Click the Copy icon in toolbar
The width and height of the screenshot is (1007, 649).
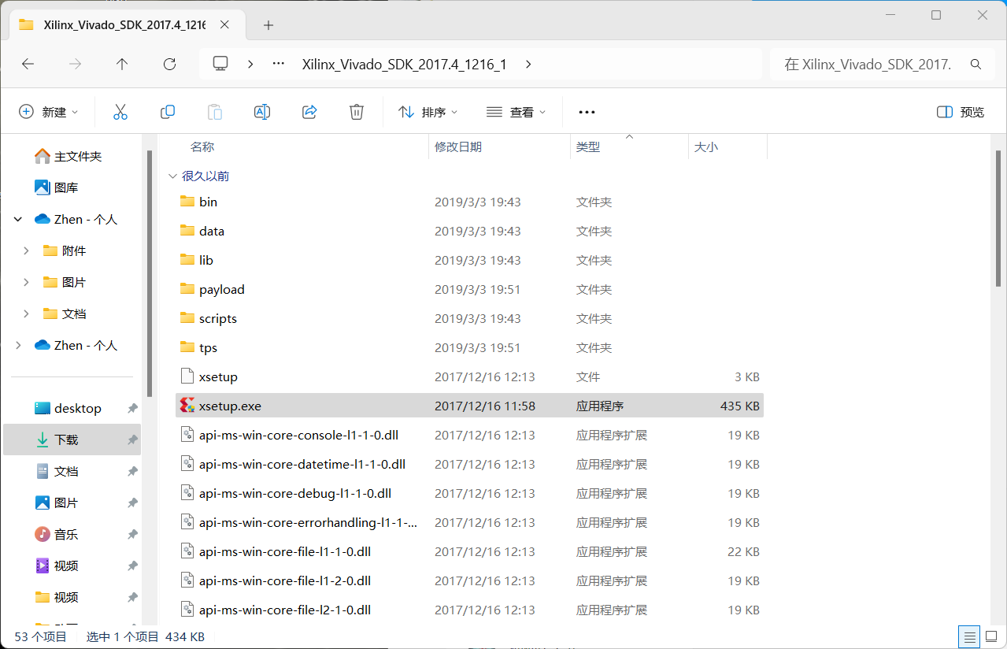(168, 112)
